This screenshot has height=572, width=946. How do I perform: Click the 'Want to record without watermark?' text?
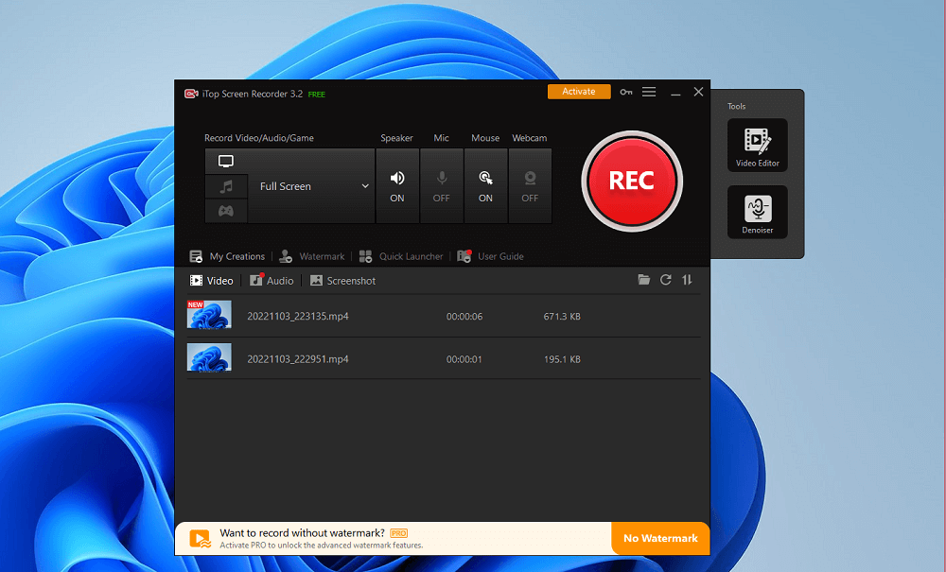pyautogui.click(x=303, y=533)
